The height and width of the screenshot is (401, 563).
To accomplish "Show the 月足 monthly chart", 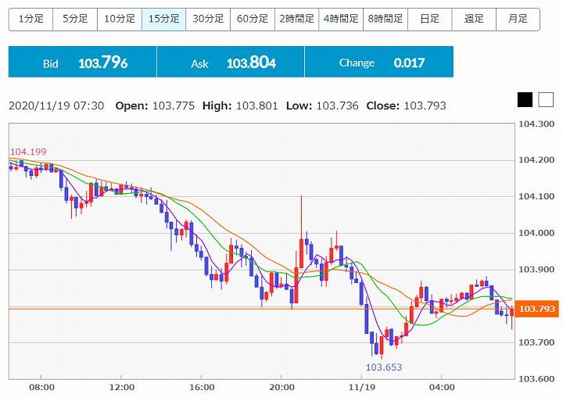I will [518, 19].
